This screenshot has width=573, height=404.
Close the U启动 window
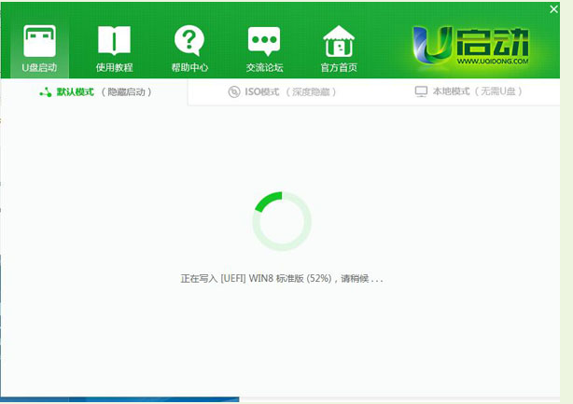554,8
